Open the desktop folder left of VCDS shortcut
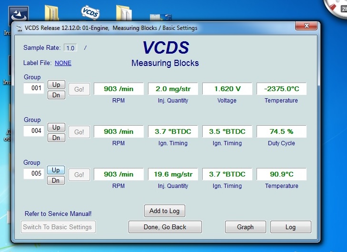Screen dimensions: 347x252 pyautogui.click(x=51, y=12)
